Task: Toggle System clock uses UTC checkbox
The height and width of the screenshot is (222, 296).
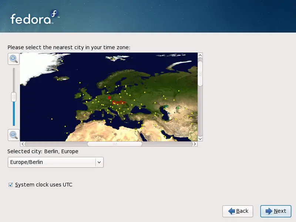Action: click(x=11, y=185)
